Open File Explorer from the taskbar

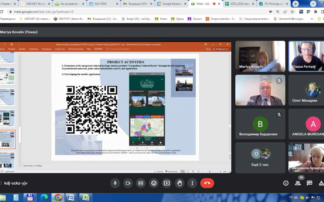[x=2, y=198]
